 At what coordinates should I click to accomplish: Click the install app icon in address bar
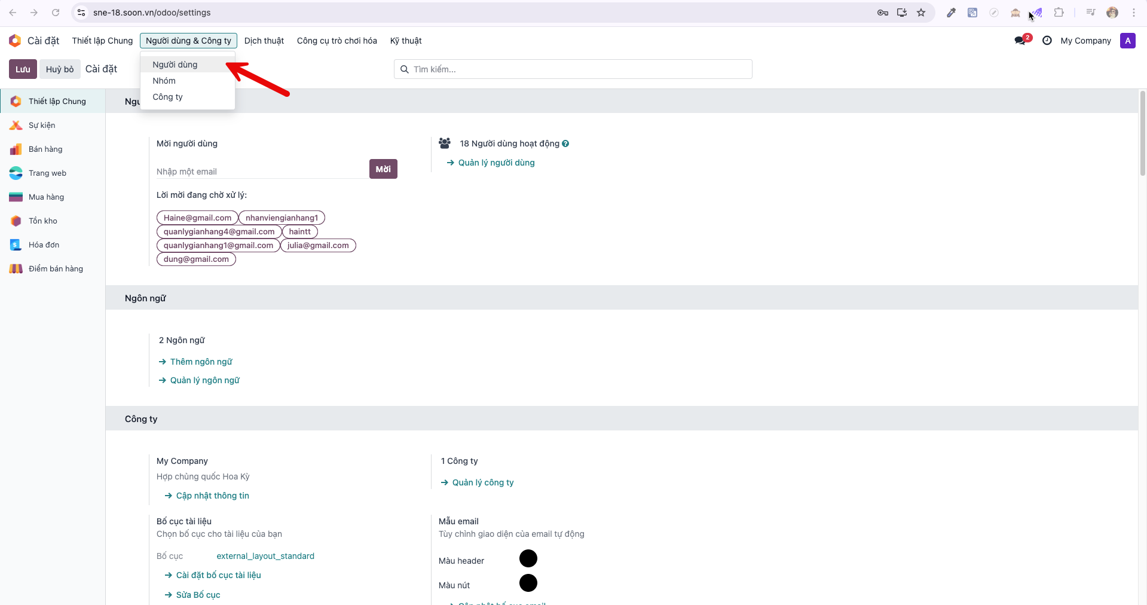pos(902,13)
